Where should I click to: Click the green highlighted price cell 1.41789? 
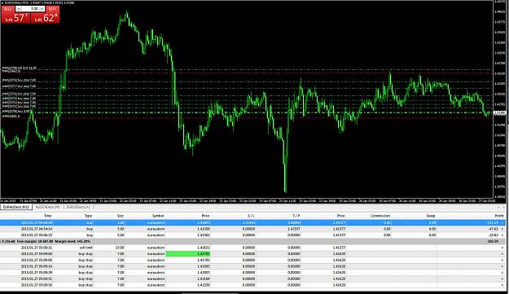(188, 254)
